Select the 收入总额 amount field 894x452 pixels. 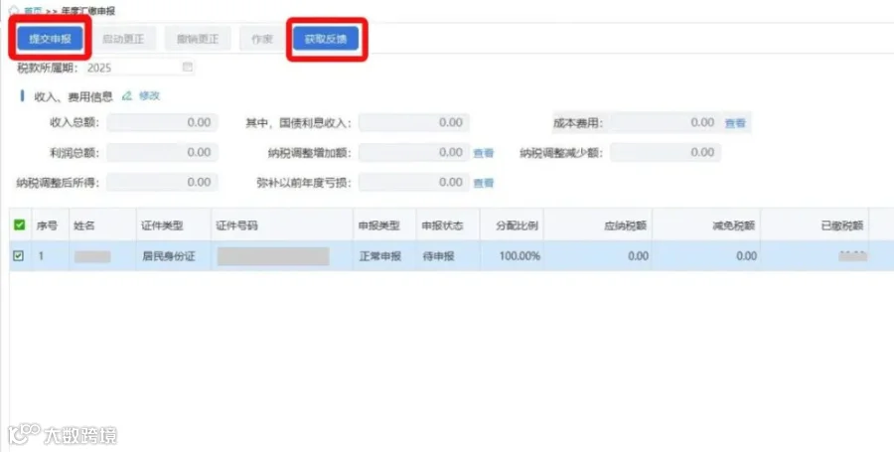[x=162, y=122]
